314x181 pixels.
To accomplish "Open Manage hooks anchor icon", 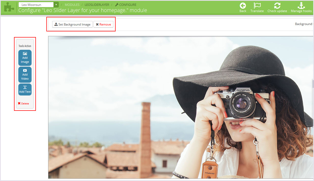I will (x=301, y=6).
